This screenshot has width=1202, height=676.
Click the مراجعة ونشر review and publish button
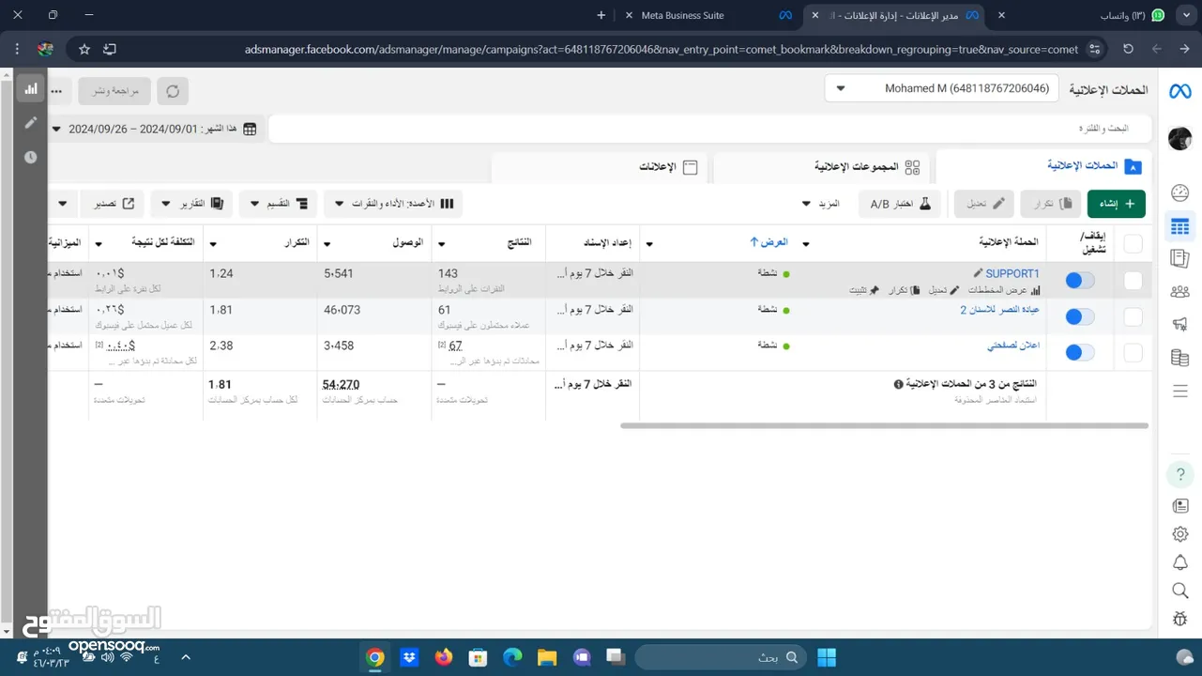pyautogui.click(x=114, y=91)
